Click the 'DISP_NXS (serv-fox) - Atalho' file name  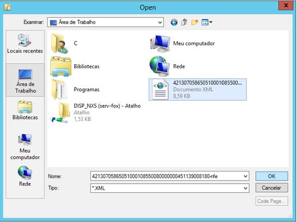pyautogui.click(x=107, y=106)
